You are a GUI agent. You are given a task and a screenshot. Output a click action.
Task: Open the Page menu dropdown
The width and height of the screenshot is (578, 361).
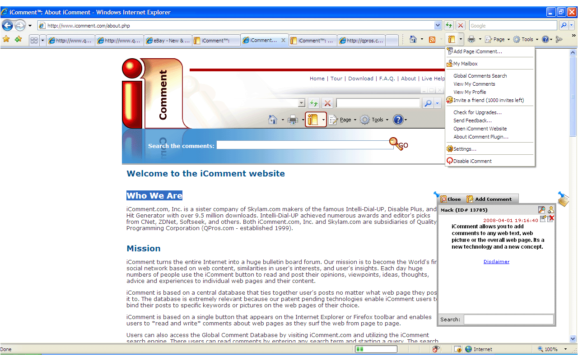[x=498, y=40]
